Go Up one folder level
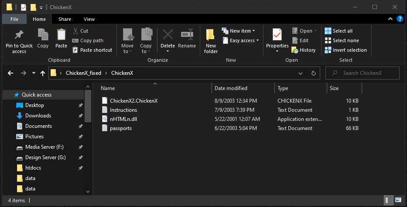The height and width of the screenshot is (207, 407). click(x=43, y=73)
